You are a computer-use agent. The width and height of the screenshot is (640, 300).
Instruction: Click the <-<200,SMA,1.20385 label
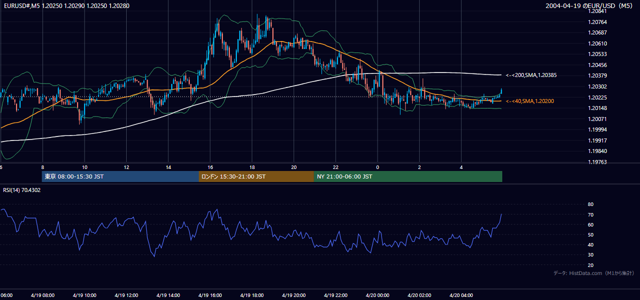tap(531, 75)
